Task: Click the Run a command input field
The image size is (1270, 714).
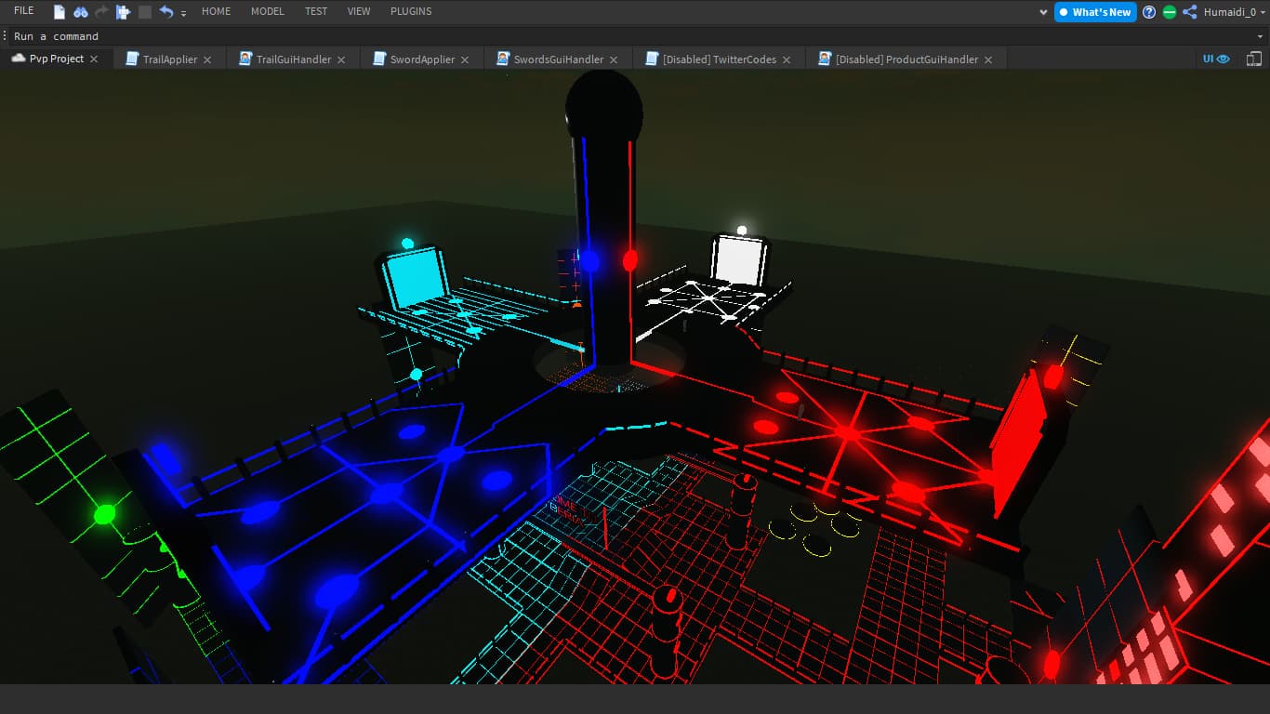Action: point(186,35)
